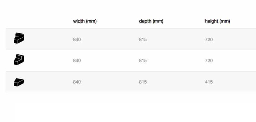Click the corner seat with backrest icon in first row

[19, 38]
